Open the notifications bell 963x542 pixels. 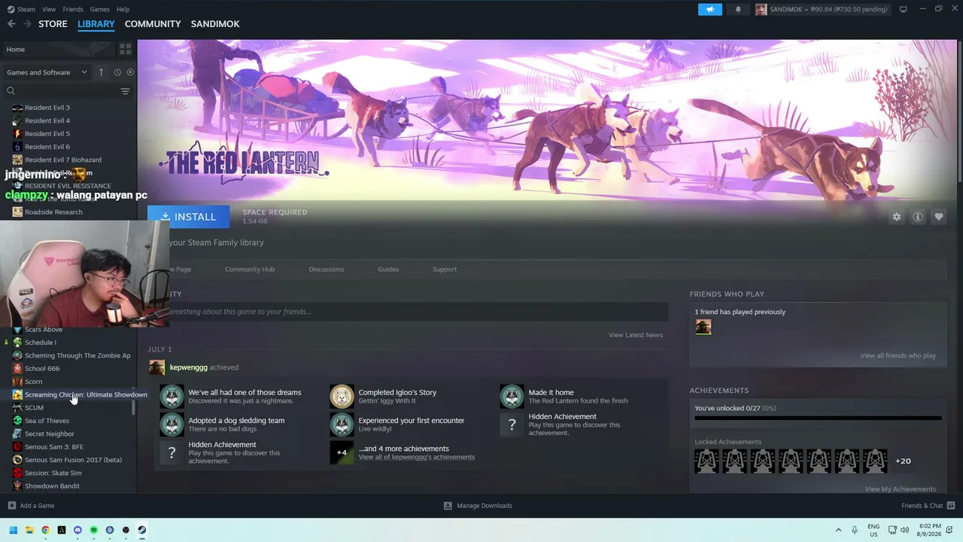pyautogui.click(x=738, y=9)
